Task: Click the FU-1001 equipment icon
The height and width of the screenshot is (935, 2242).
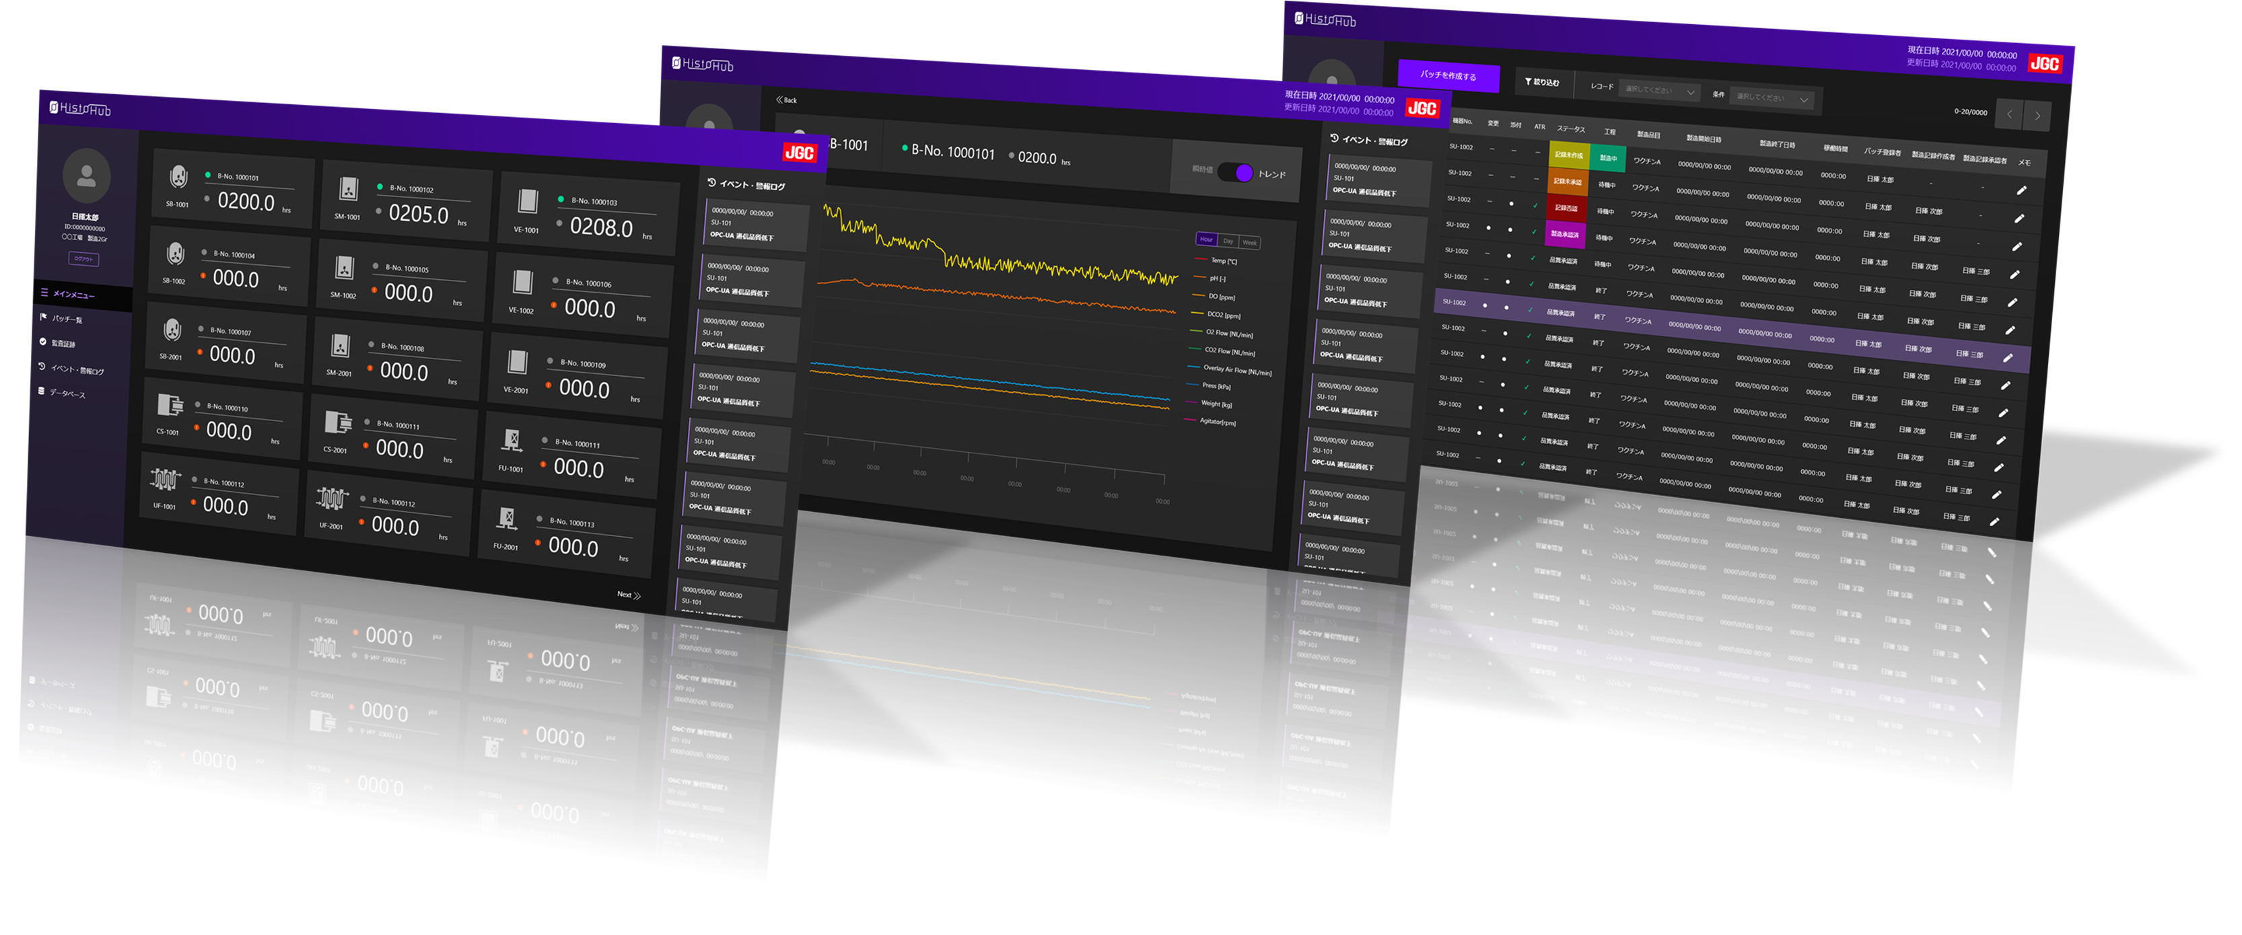Action: click(512, 441)
